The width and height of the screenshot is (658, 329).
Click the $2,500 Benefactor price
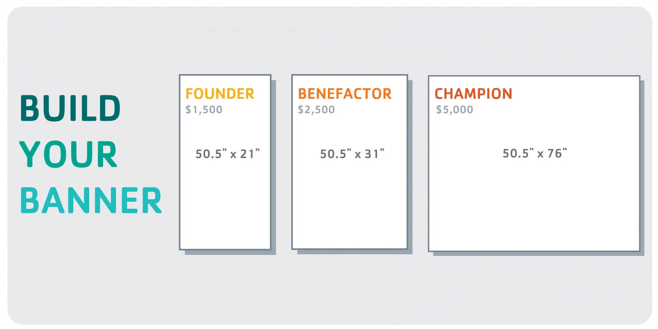point(316,110)
